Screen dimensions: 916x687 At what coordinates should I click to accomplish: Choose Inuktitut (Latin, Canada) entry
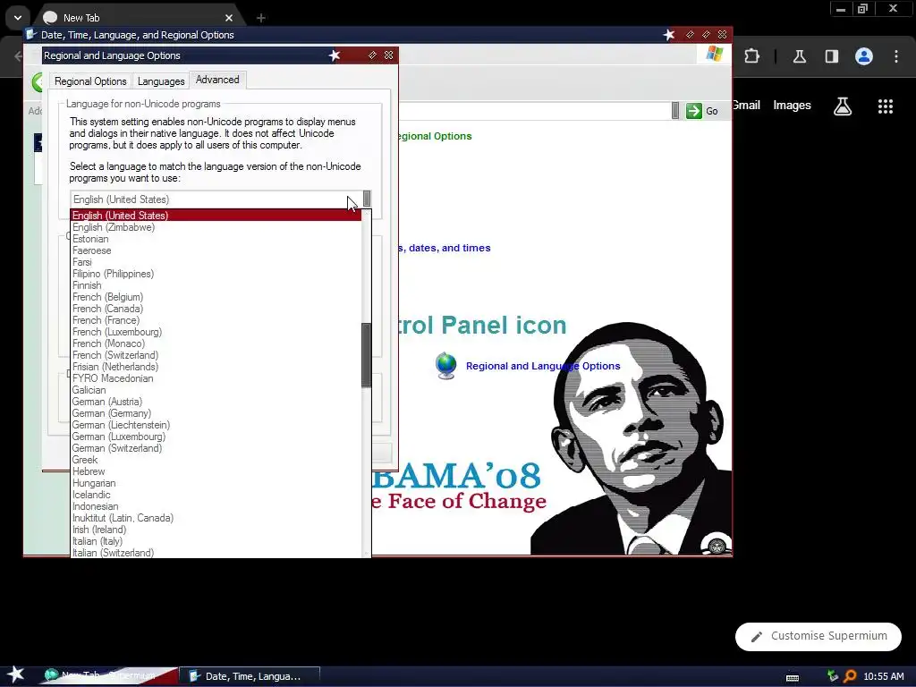[216, 518]
